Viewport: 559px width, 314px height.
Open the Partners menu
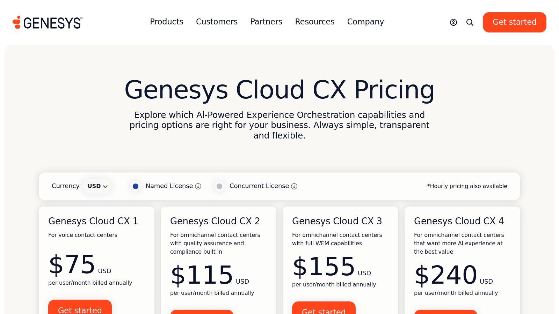click(x=266, y=22)
